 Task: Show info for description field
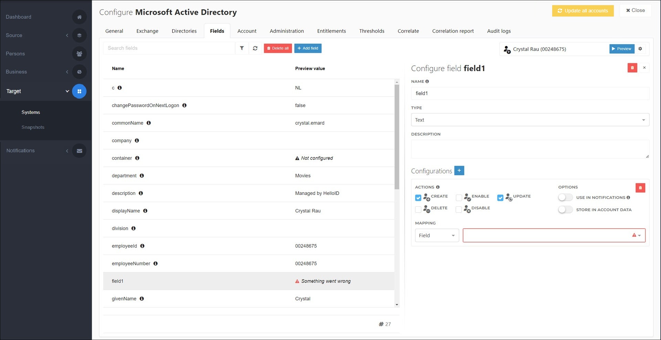(x=140, y=193)
